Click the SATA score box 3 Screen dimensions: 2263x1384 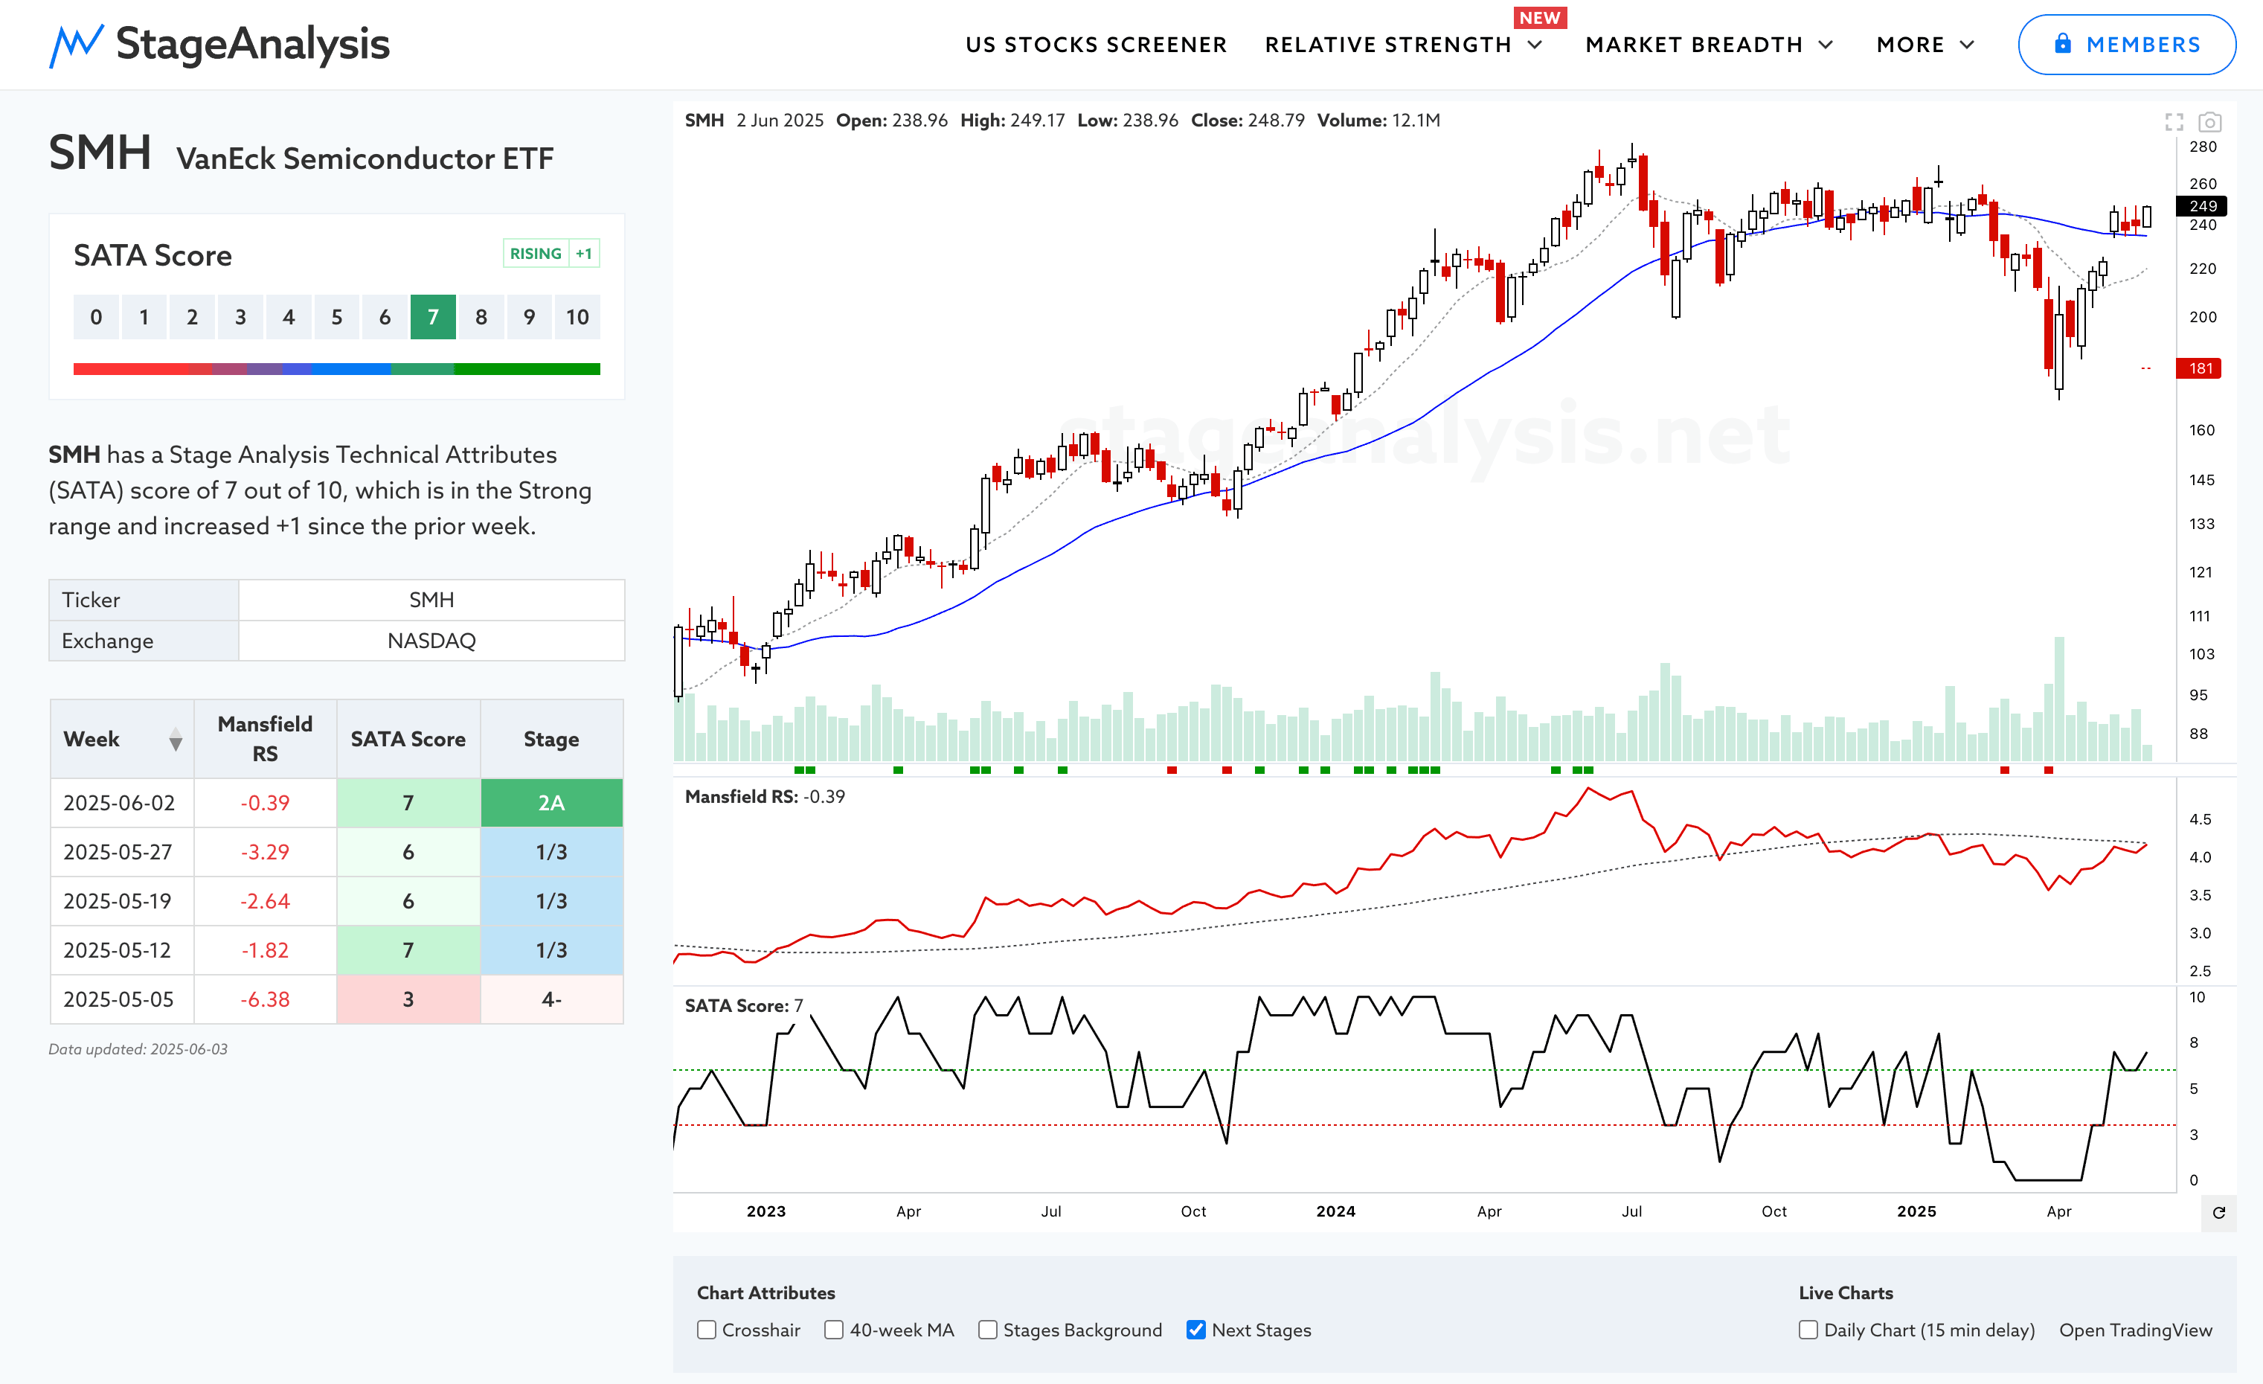pyautogui.click(x=240, y=317)
